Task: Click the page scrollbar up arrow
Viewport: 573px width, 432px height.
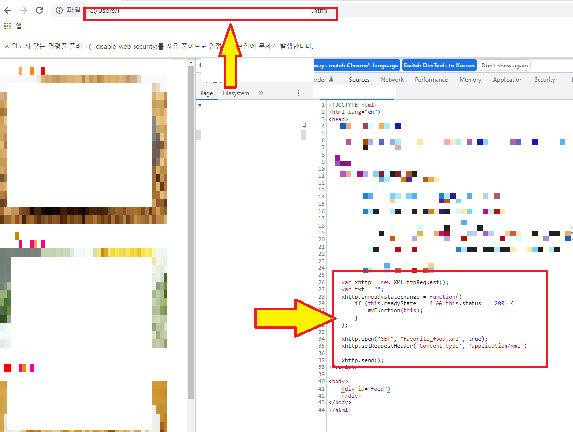Action: [x=191, y=63]
